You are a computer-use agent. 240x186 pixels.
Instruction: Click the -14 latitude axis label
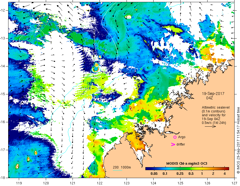click(x=3, y=66)
